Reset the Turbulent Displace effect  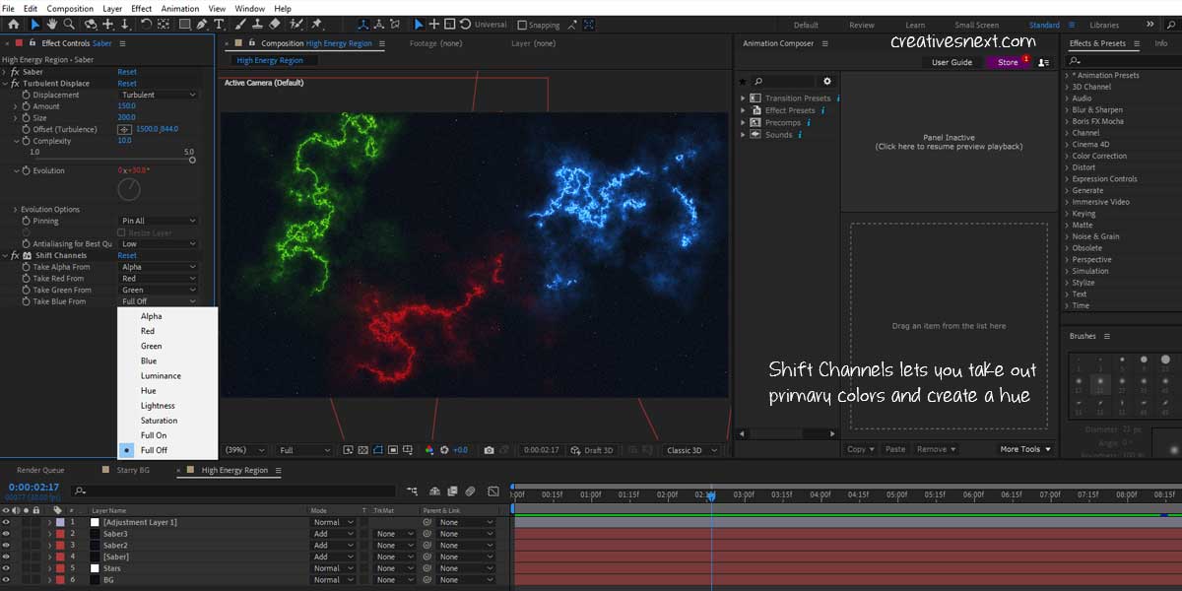127,84
